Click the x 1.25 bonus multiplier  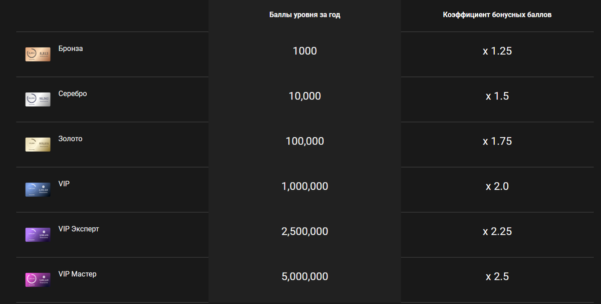tap(497, 51)
